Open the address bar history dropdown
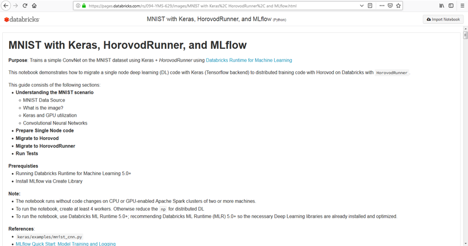Viewport: 468px width, 246px height. point(361,6)
